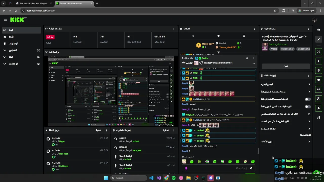Image resolution: width=324 pixels, height=182 pixels.
Task: Open three-dot menu of channel actions panel
Action: tap(308, 76)
